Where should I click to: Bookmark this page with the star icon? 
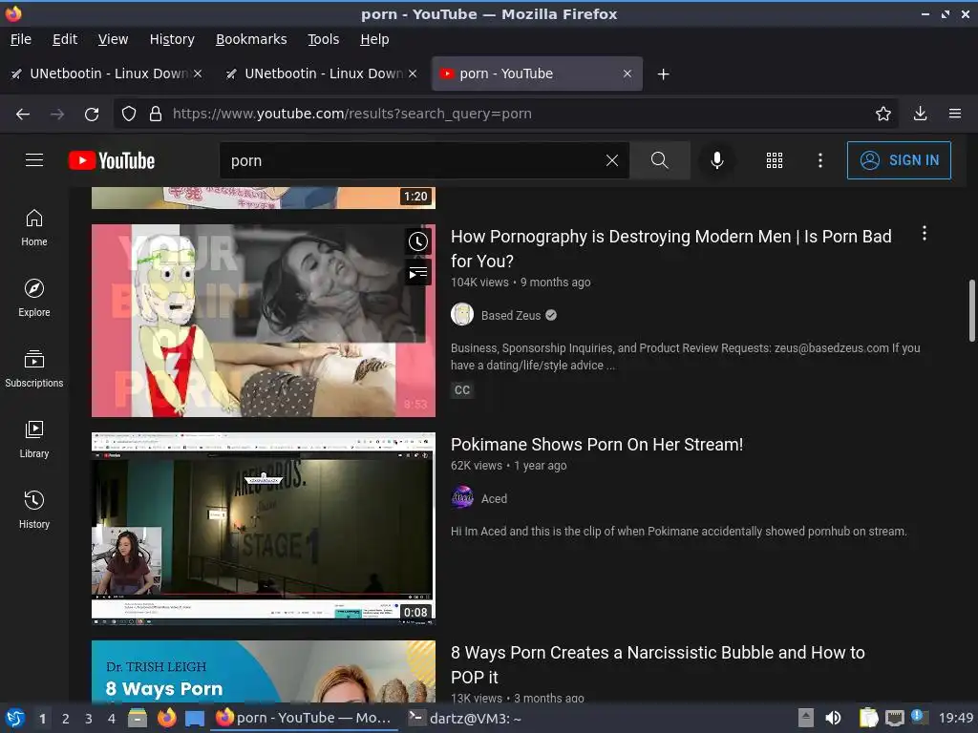click(882, 114)
